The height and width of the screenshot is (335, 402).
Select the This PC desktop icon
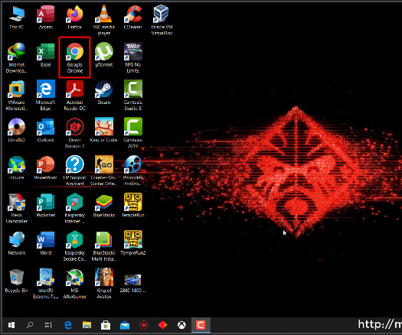(17, 18)
